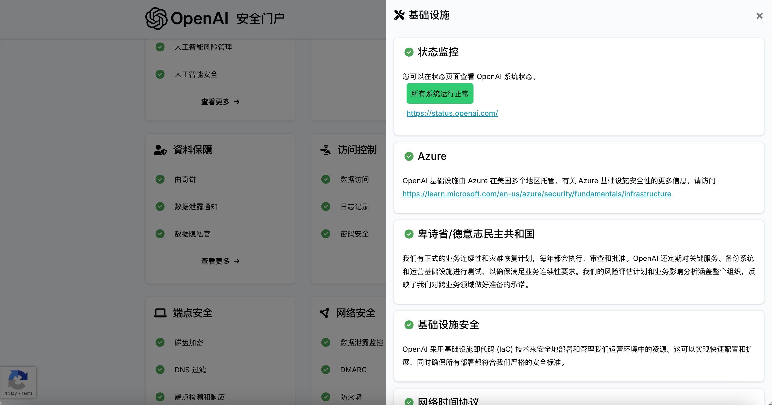This screenshot has height=405, width=772.
Task: Close the infrastructure side panel
Action: coord(759,16)
